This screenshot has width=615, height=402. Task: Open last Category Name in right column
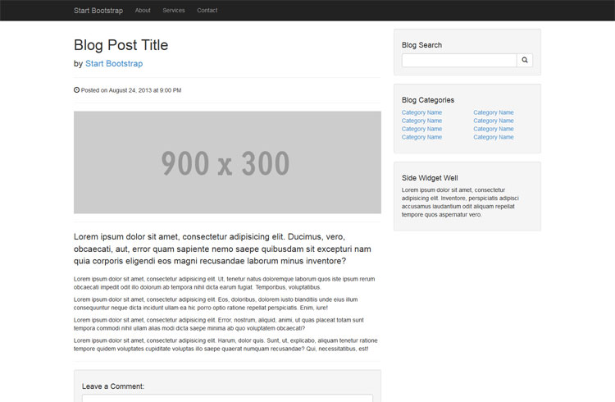click(494, 137)
